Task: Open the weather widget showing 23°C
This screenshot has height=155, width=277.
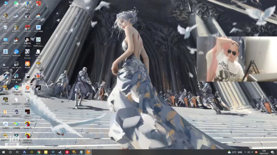Action: tap(235, 152)
